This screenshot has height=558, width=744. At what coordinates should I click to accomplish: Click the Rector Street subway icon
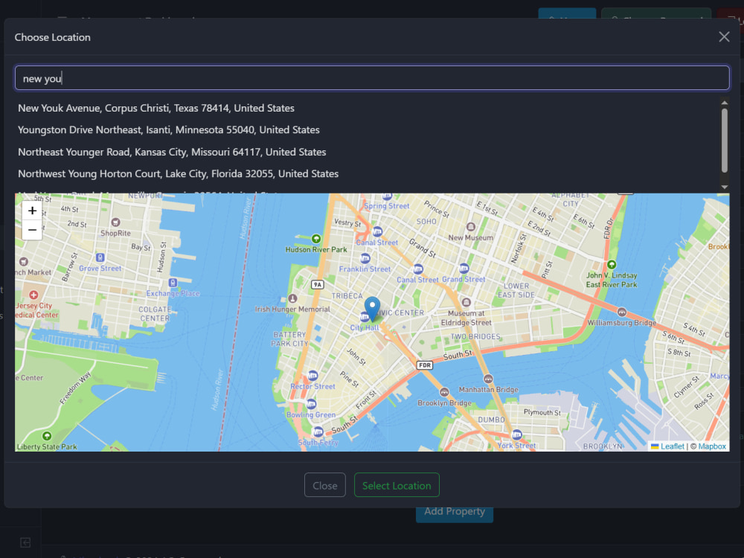pyautogui.click(x=312, y=376)
